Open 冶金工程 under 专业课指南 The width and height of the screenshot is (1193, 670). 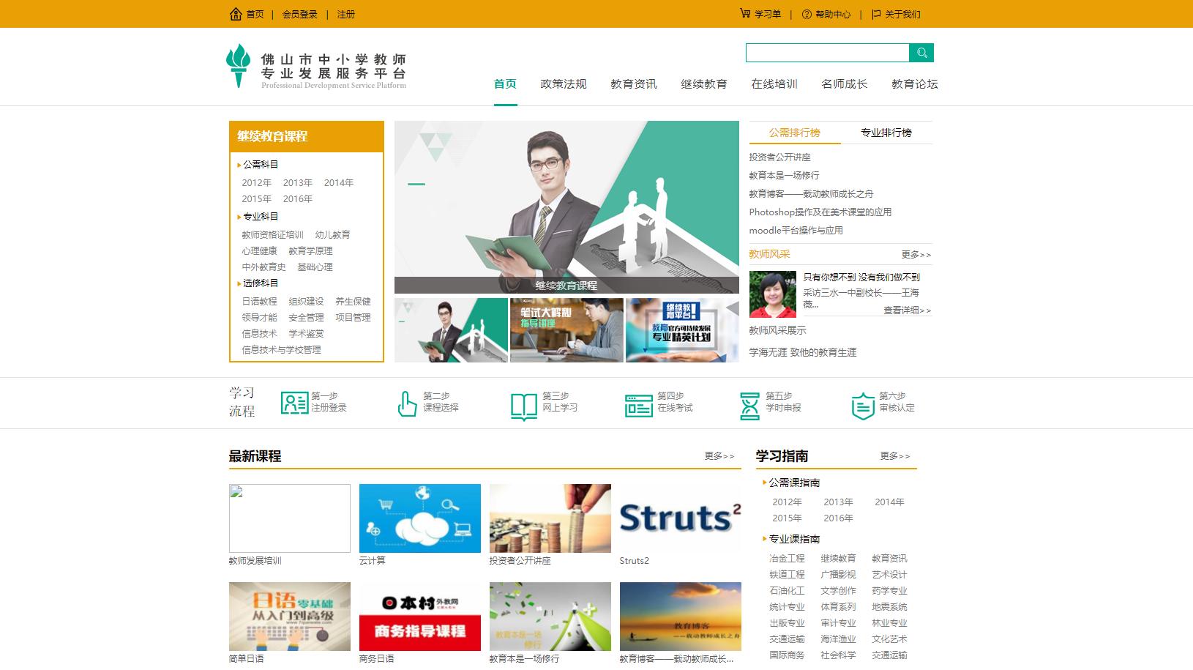tap(787, 559)
